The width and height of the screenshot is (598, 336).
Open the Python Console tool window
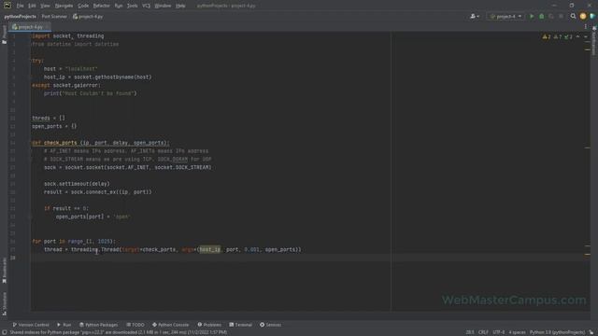[x=170, y=325]
